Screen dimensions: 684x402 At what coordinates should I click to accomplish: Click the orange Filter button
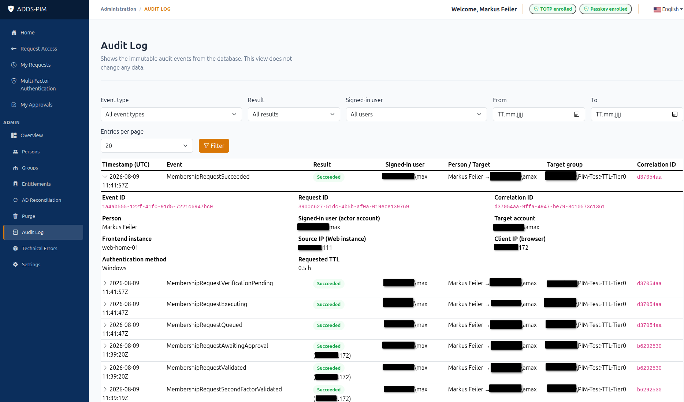coord(214,146)
